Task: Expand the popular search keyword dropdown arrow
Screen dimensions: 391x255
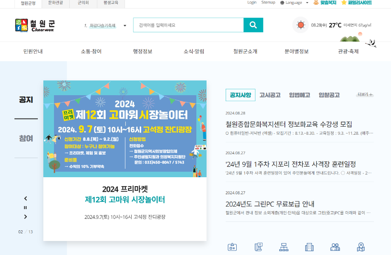Action: [x=125, y=25]
